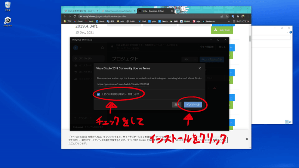Switch to the 'Unity の使用を開始する' browser tab
This screenshot has width=299, height=168.
pyautogui.click(x=81, y=11)
